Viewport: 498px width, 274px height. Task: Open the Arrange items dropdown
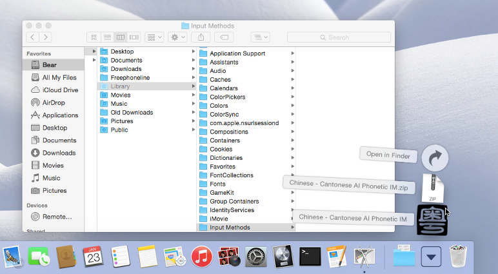[x=154, y=37]
